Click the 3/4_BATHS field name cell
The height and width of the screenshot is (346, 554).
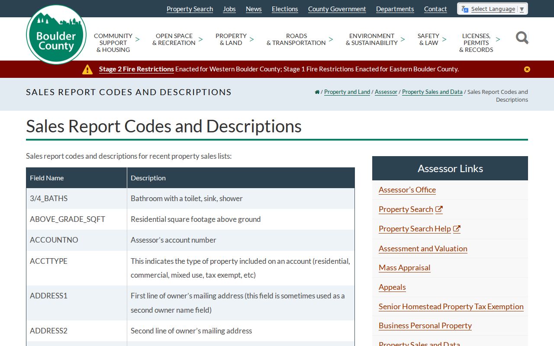(x=77, y=199)
